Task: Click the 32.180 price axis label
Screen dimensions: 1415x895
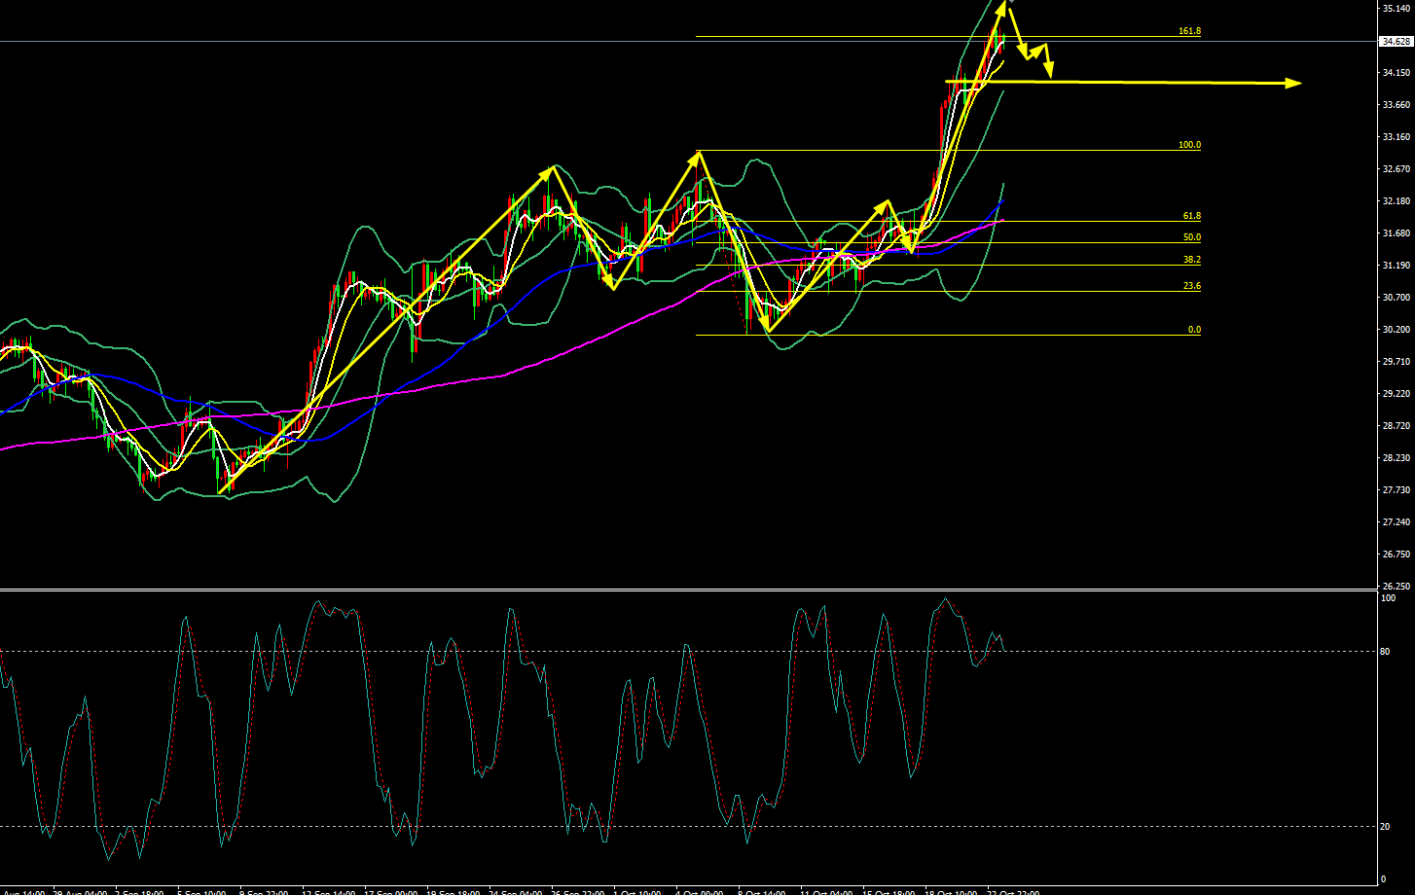Action: (x=1395, y=201)
